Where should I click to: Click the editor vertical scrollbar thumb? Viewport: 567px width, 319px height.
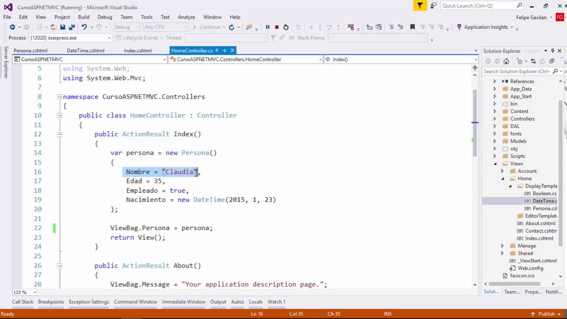click(475, 123)
